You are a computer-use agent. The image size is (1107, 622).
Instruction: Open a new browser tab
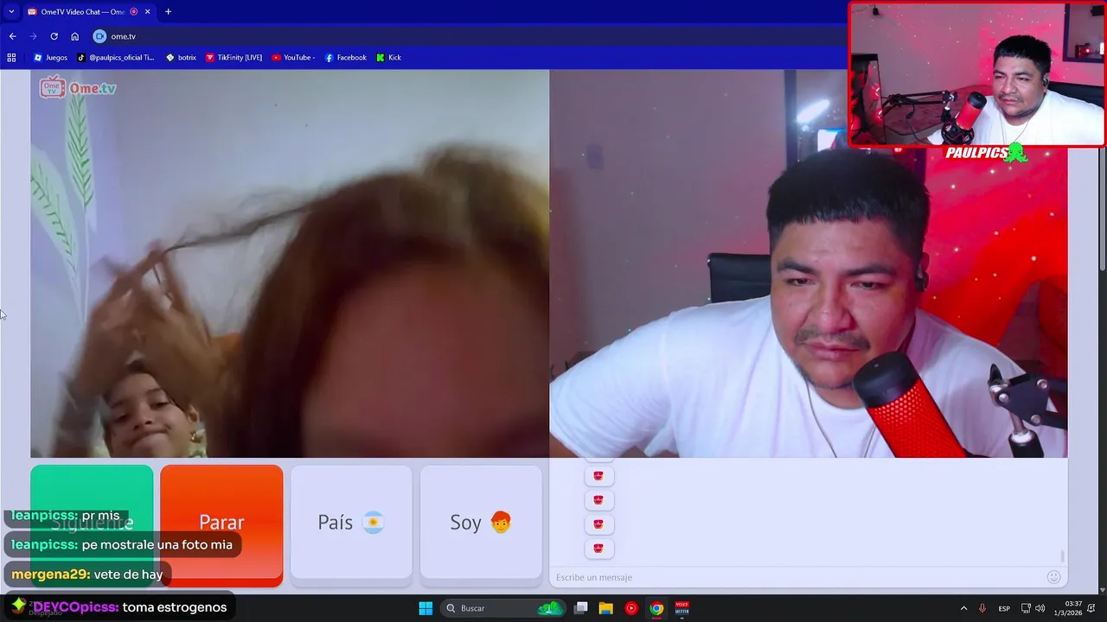click(x=168, y=11)
